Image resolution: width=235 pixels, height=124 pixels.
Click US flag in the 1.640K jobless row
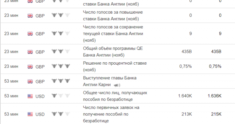coord(30,96)
